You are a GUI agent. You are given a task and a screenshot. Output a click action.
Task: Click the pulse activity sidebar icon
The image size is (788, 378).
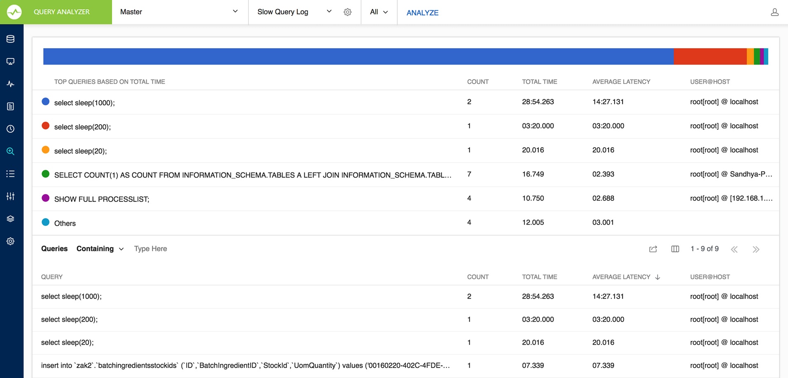[11, 84]
